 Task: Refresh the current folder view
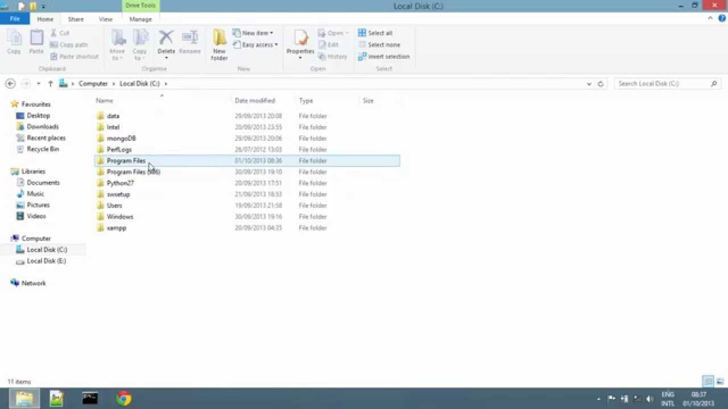(x=601, y=84)
